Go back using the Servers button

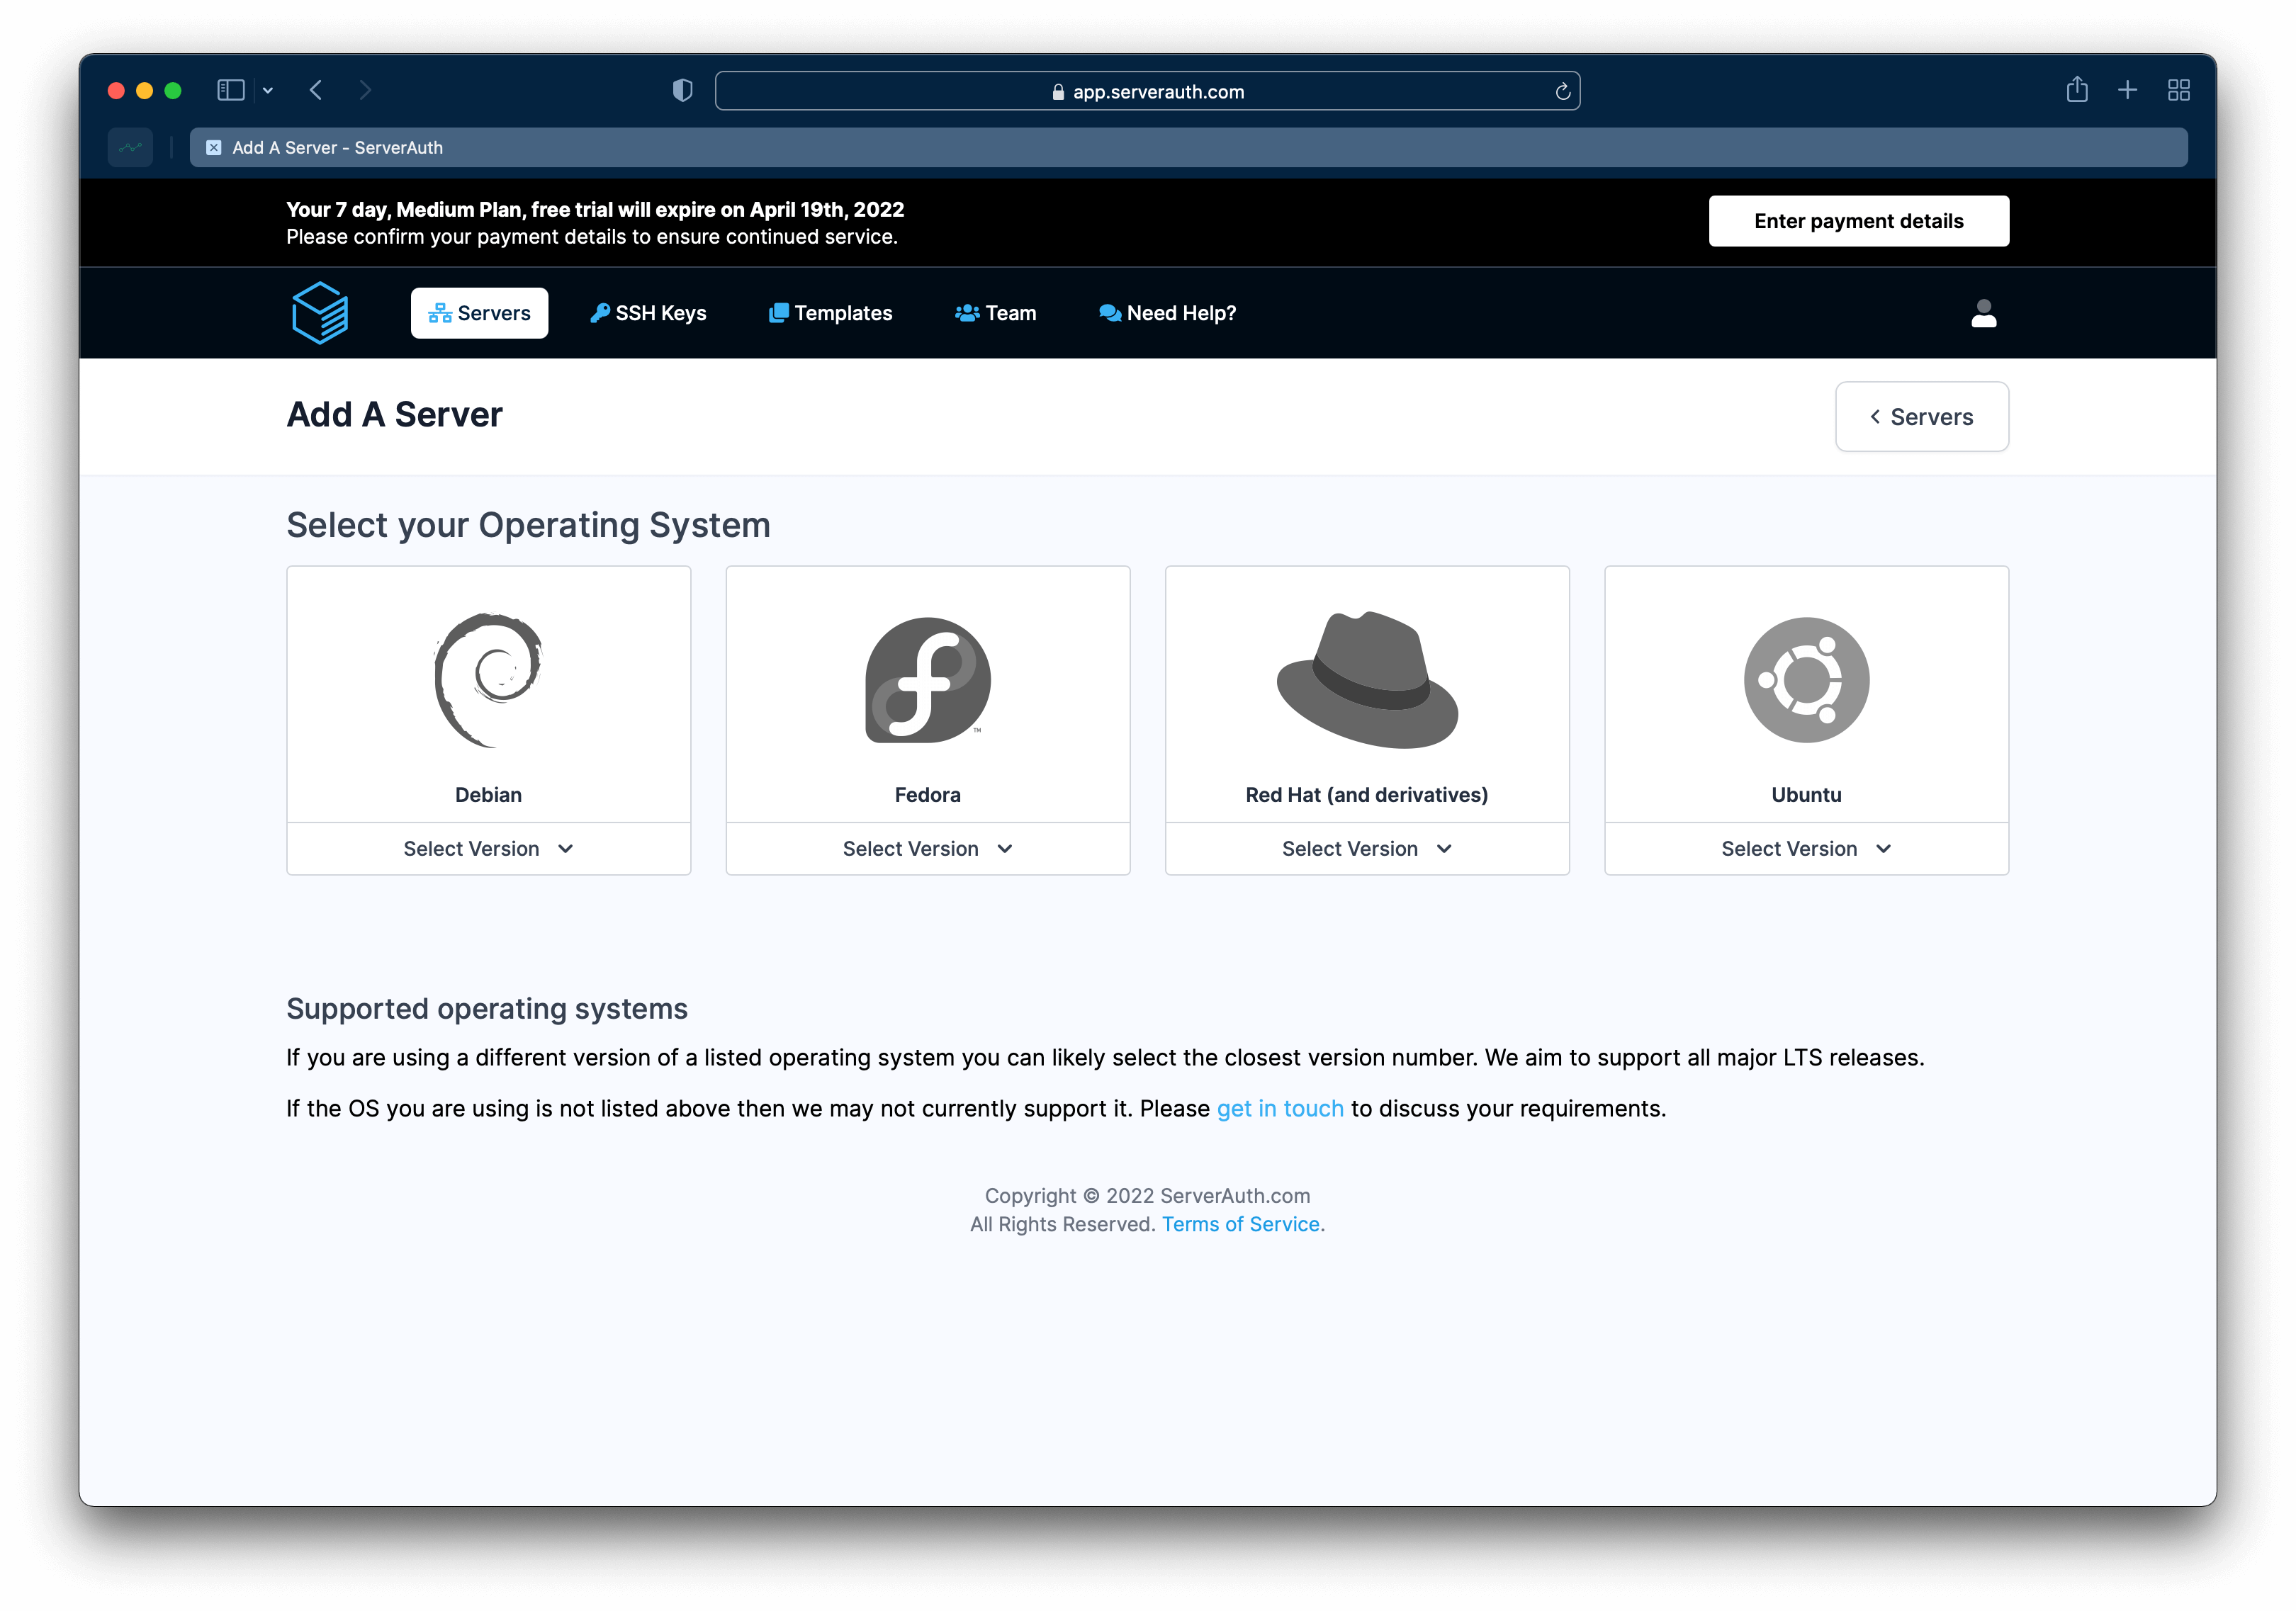click(x=1921, y=417)
